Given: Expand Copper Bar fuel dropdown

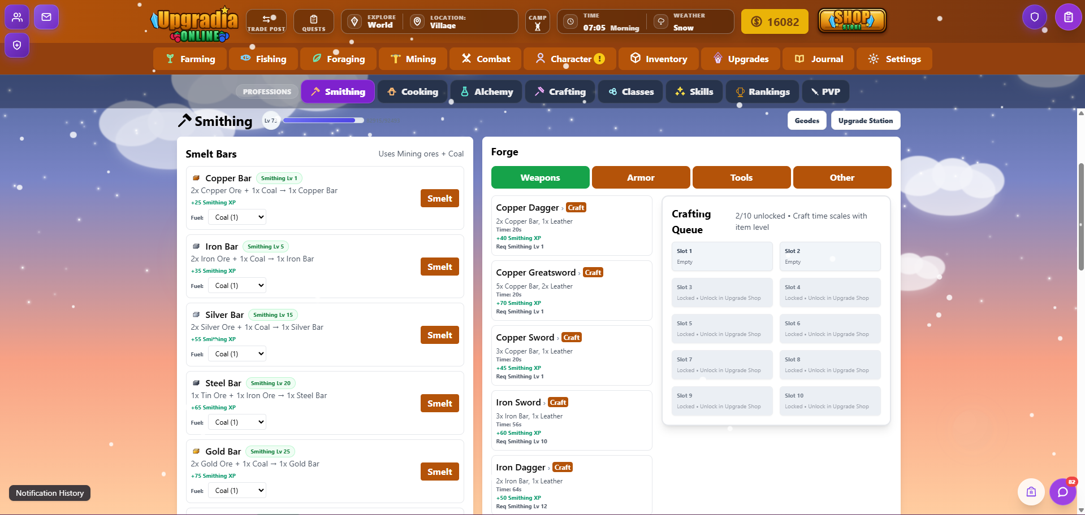Looking at the screenshot, I should [x=237, y=217].
